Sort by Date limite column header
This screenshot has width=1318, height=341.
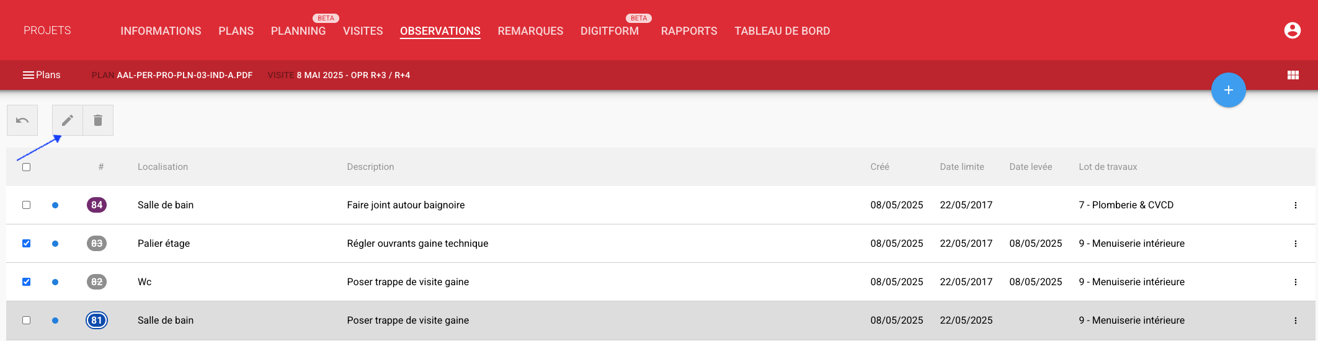[x=962, y=167]
